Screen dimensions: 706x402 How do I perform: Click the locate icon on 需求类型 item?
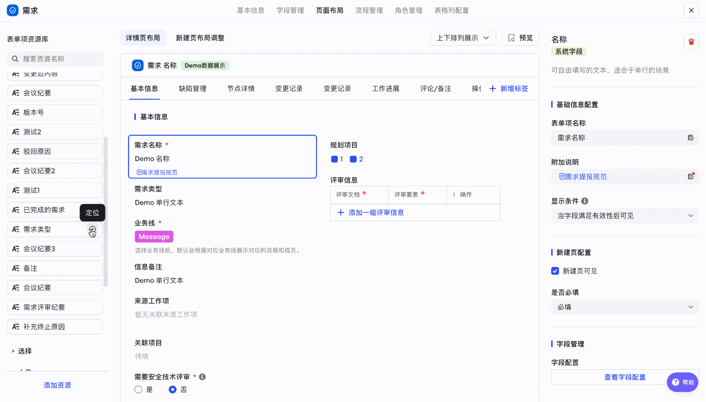point(93,230)
